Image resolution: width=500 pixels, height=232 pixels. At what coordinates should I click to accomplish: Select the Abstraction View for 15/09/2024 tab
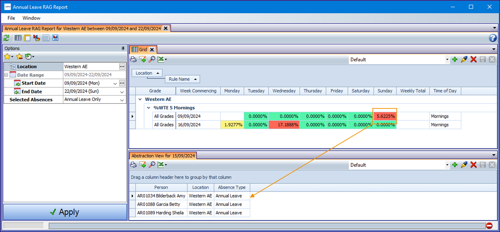click(x=163, y=156)
